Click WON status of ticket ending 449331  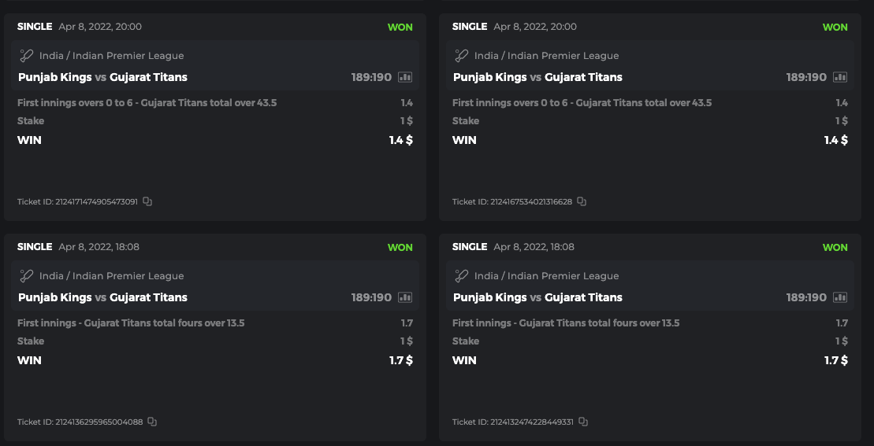pyautogui.click(x=835, y=247)
